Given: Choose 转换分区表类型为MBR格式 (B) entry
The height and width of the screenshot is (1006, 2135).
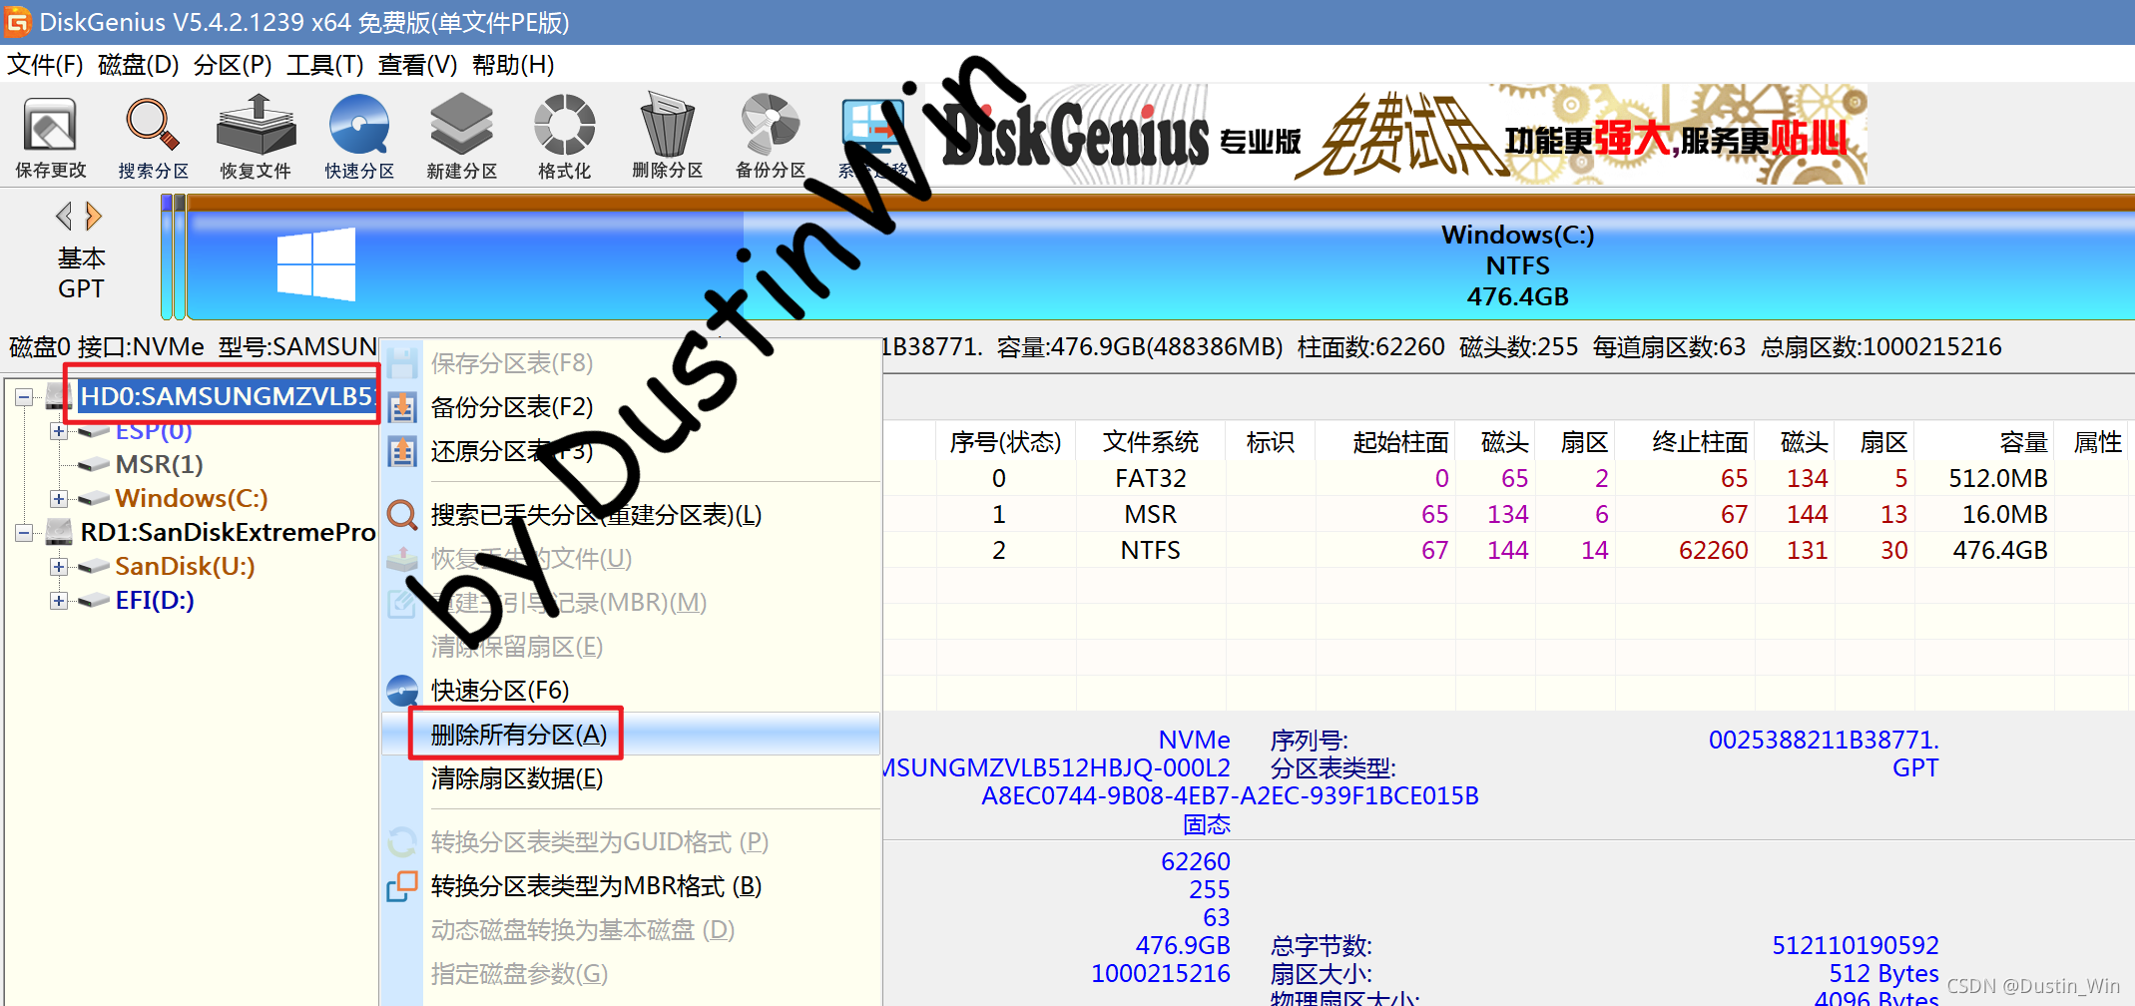Looking at the screenshot, I should (x=631, y=886).
